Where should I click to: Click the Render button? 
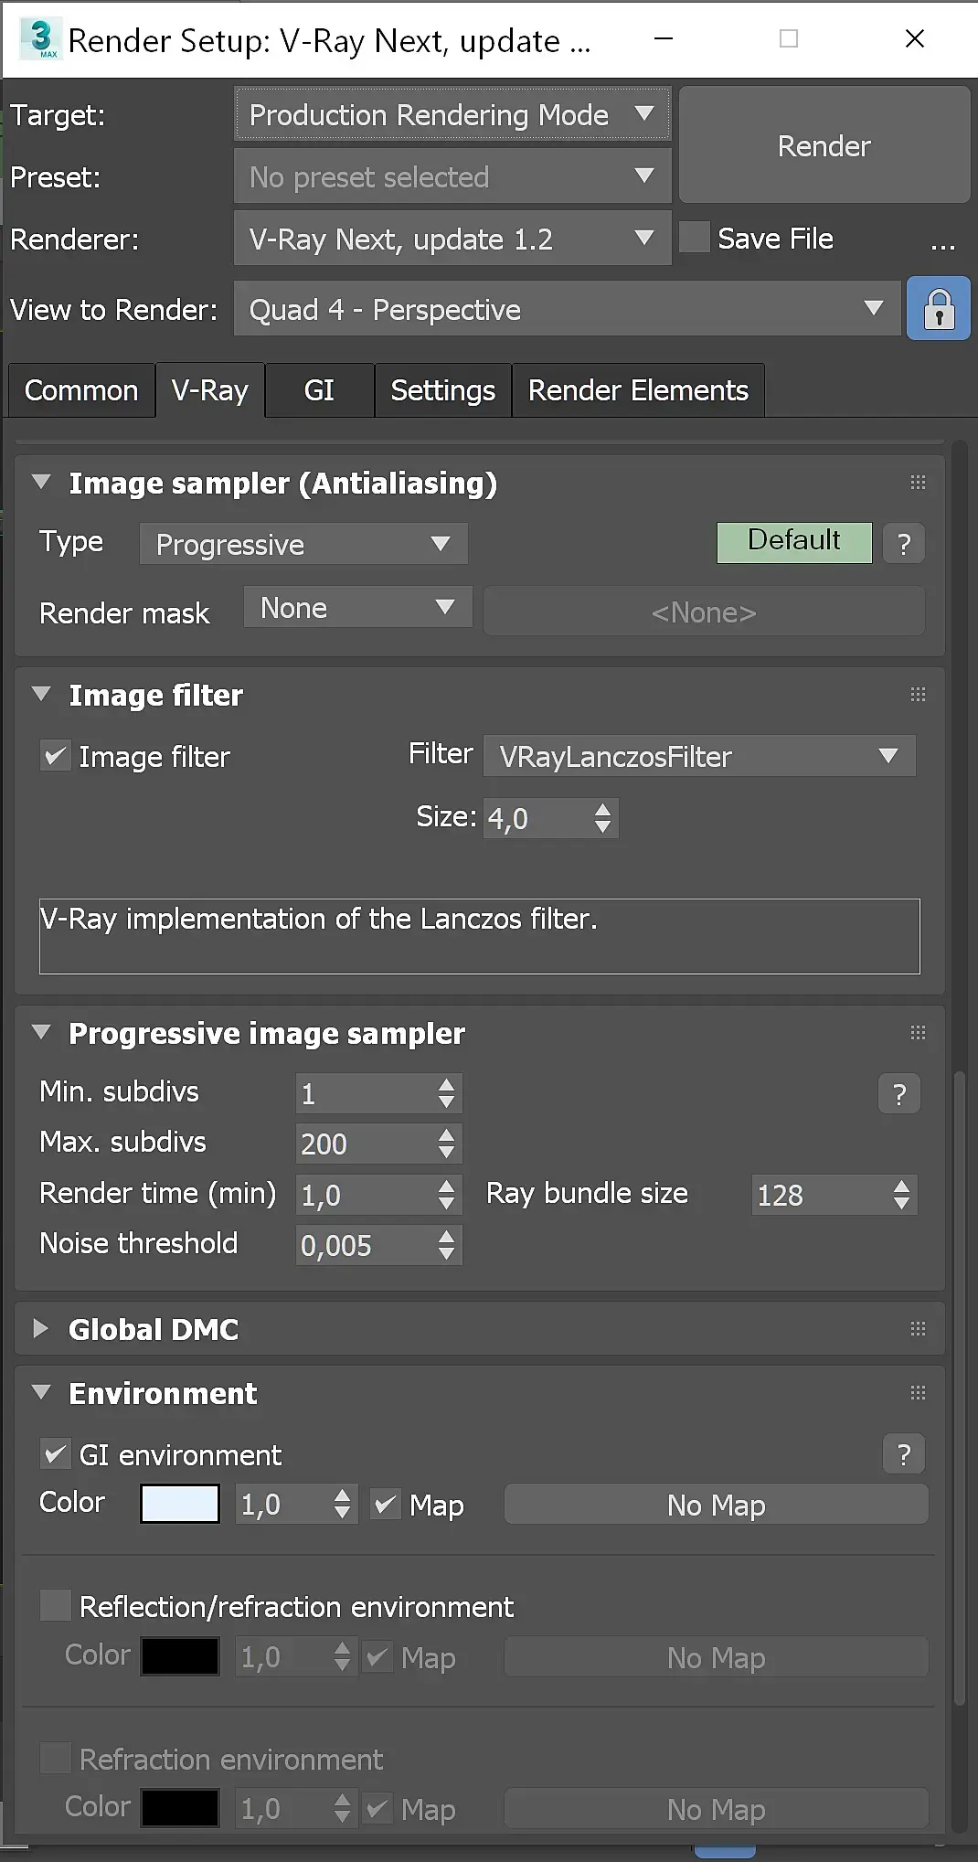824,145
